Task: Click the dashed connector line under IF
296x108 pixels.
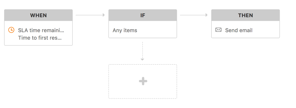Action: (143, 50)
